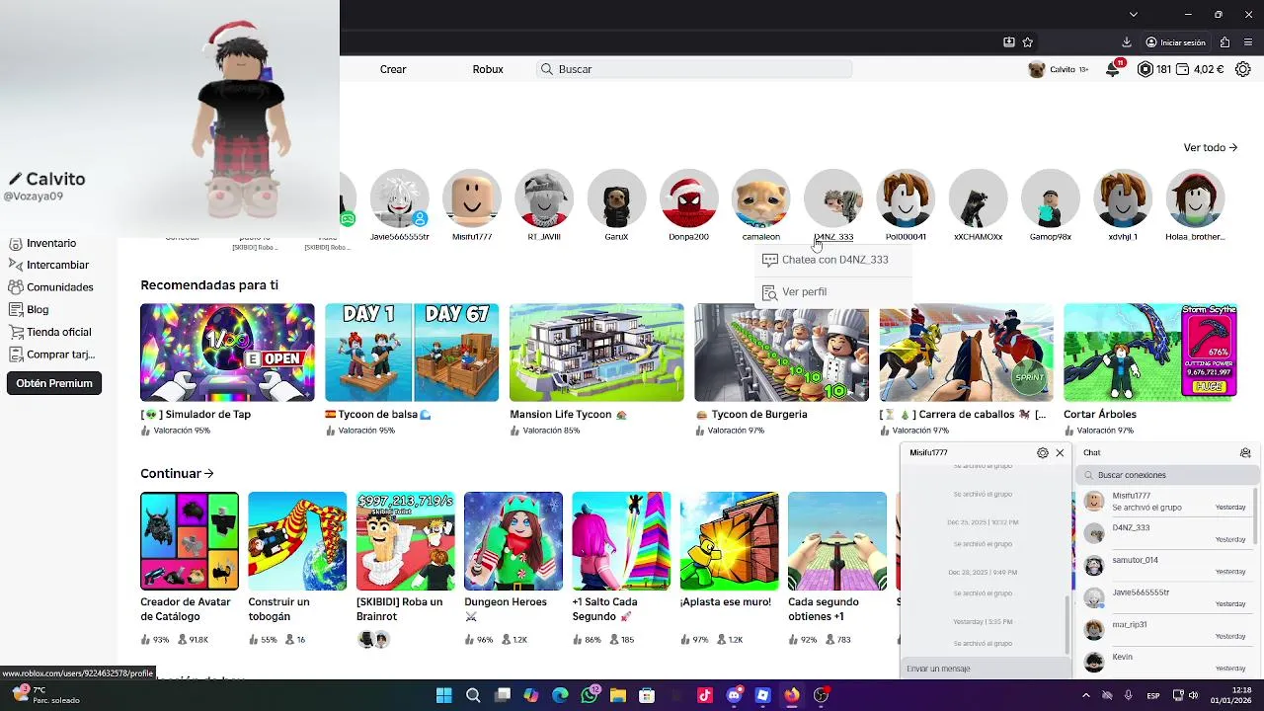Screen dimensions: 1264x711
Task: Click the Crear tab in Roblox navbar
Action: 393,69
